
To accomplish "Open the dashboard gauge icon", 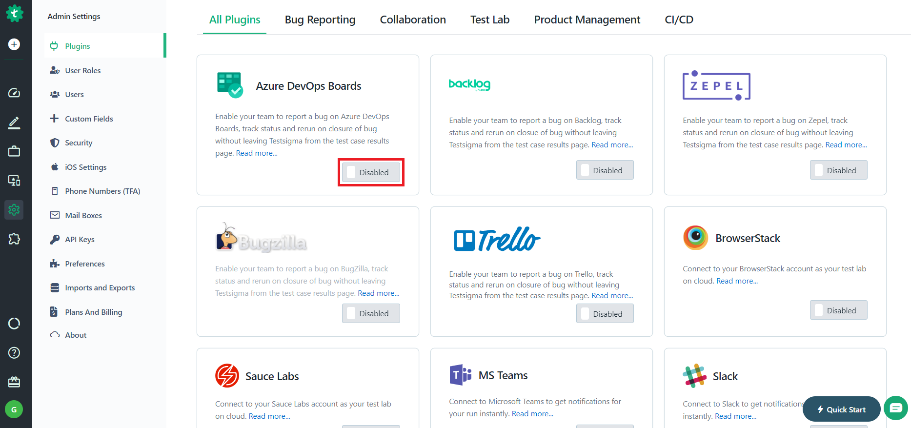I will 14,93.
